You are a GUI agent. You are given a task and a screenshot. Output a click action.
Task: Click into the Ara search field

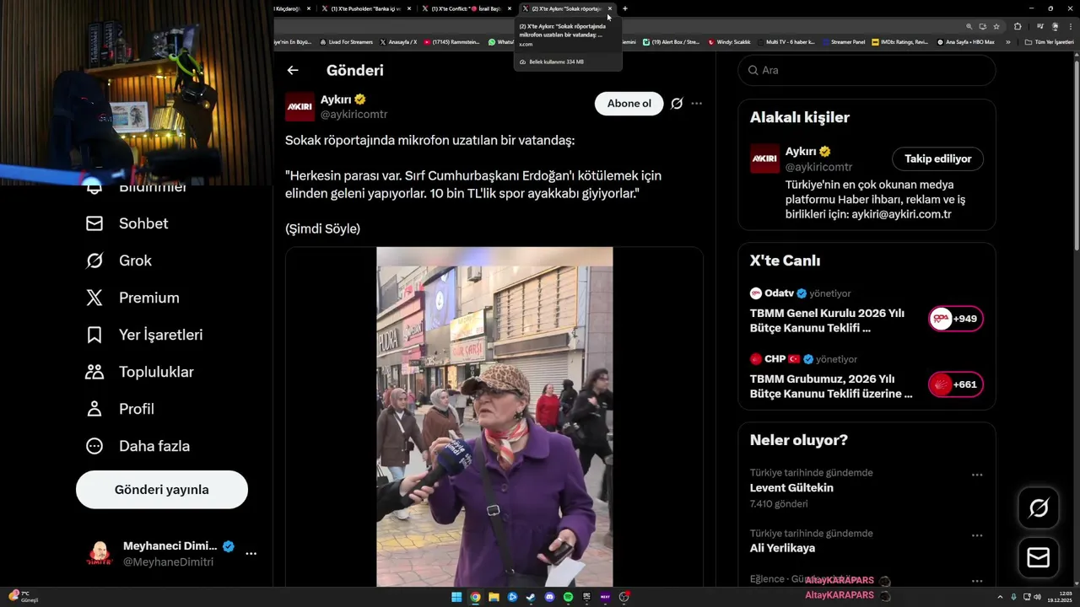tap(867, 70)
